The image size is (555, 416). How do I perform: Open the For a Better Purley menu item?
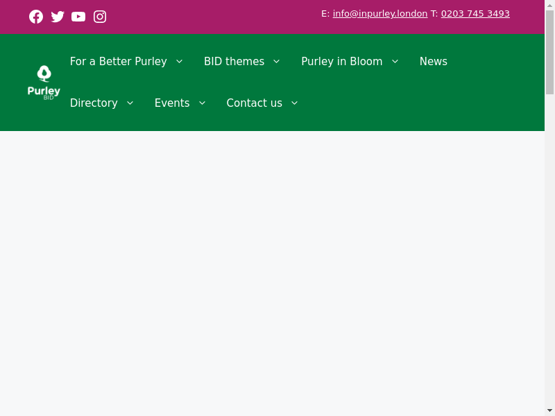(x=118, y=62)
